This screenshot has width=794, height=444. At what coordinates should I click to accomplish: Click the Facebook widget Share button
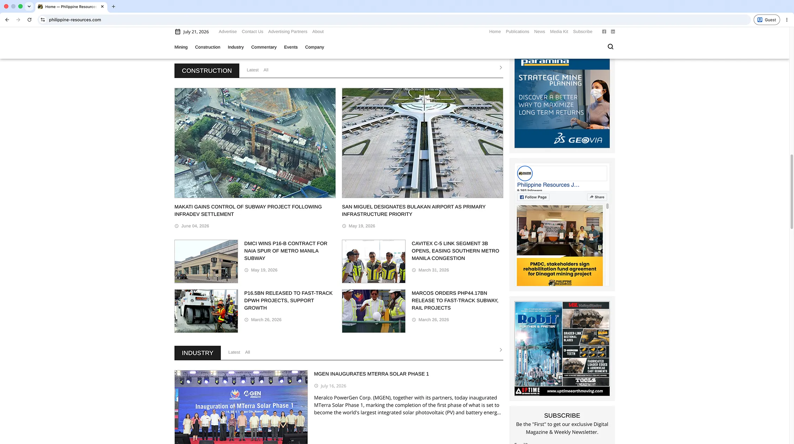tap(597, 197)
